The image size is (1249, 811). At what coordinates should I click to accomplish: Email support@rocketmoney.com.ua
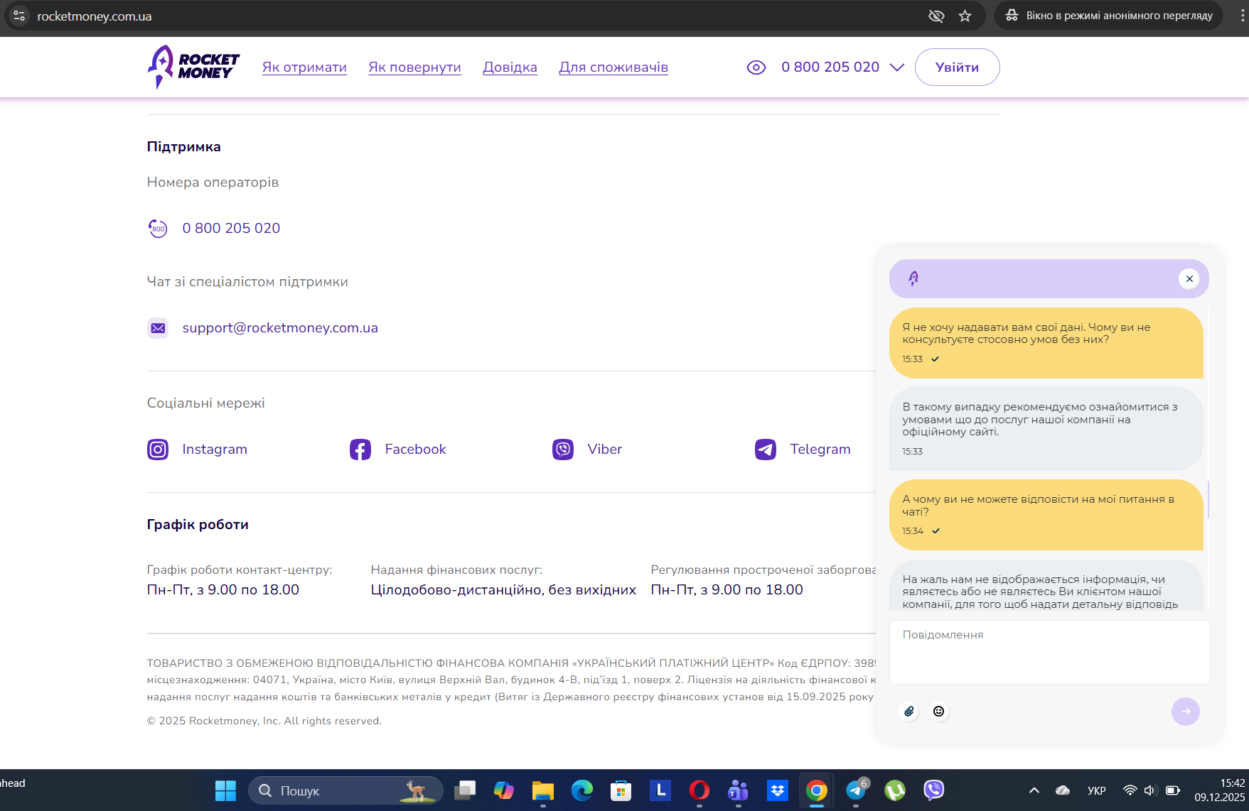[280, 328]
